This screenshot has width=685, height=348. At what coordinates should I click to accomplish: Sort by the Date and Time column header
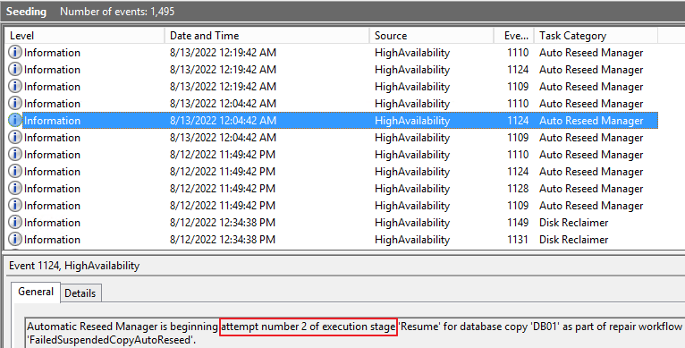coord(266,36)
